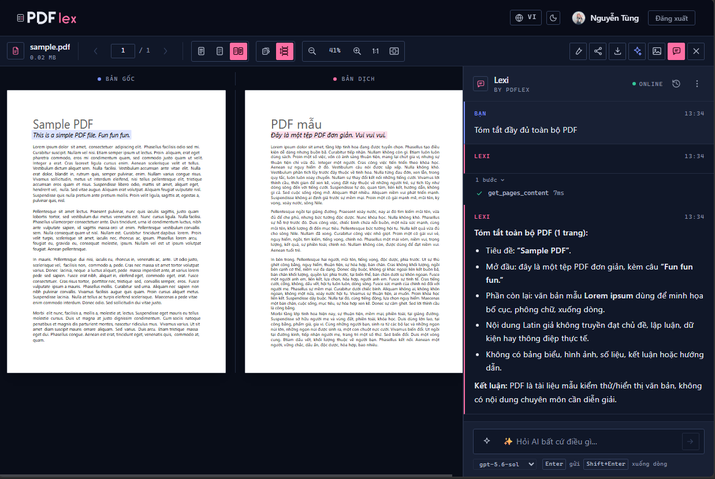
Task: Click the page number input field
Action: [x=123, y=51]
